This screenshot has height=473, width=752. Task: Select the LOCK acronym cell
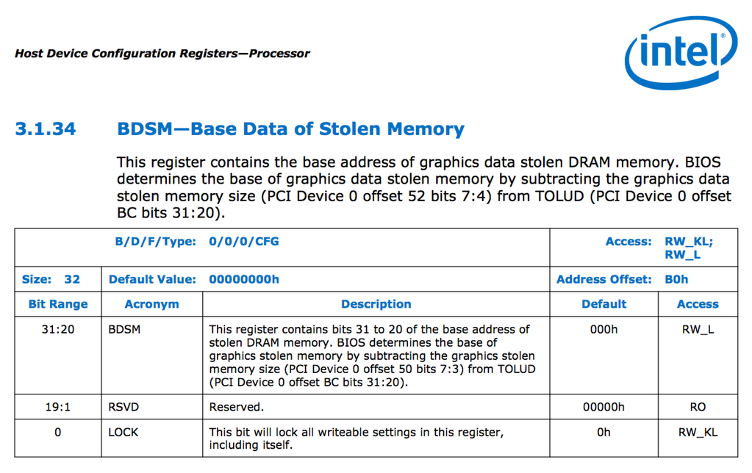(123, 433)
